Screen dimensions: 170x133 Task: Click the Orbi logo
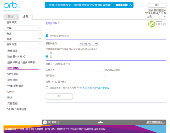[x=12, y=6]
